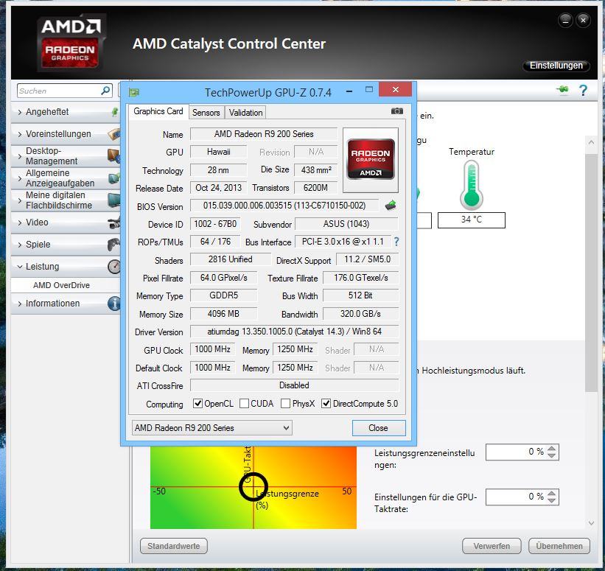Image resolution: width=605 pixels, height=571 pixels.
Task: Toggle the OpenCL checkbox
Action: [x=197, y=404]
